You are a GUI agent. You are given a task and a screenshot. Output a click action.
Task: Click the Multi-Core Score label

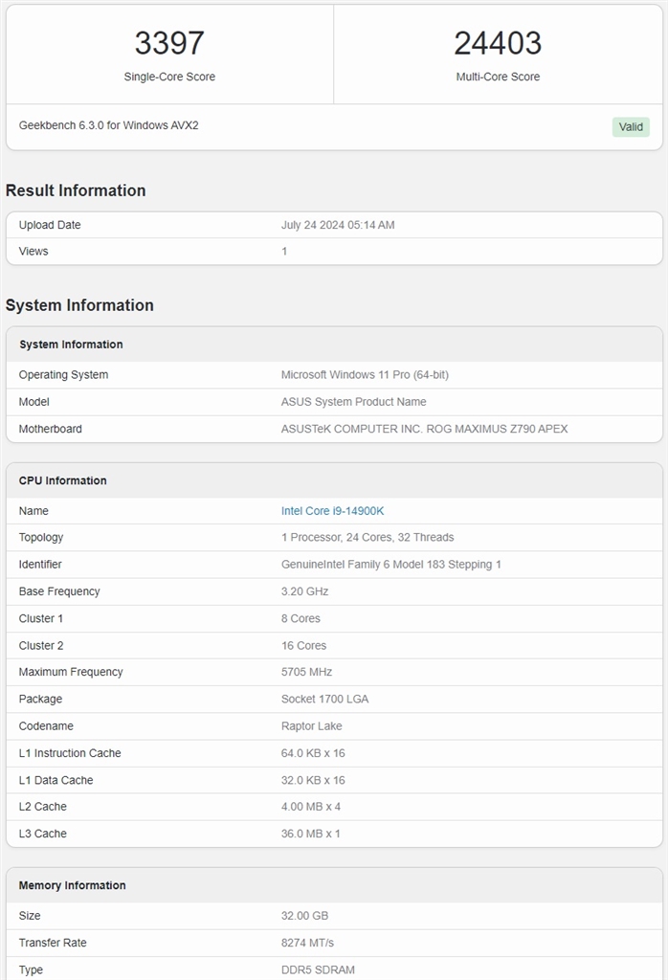[x=498, y=77]
